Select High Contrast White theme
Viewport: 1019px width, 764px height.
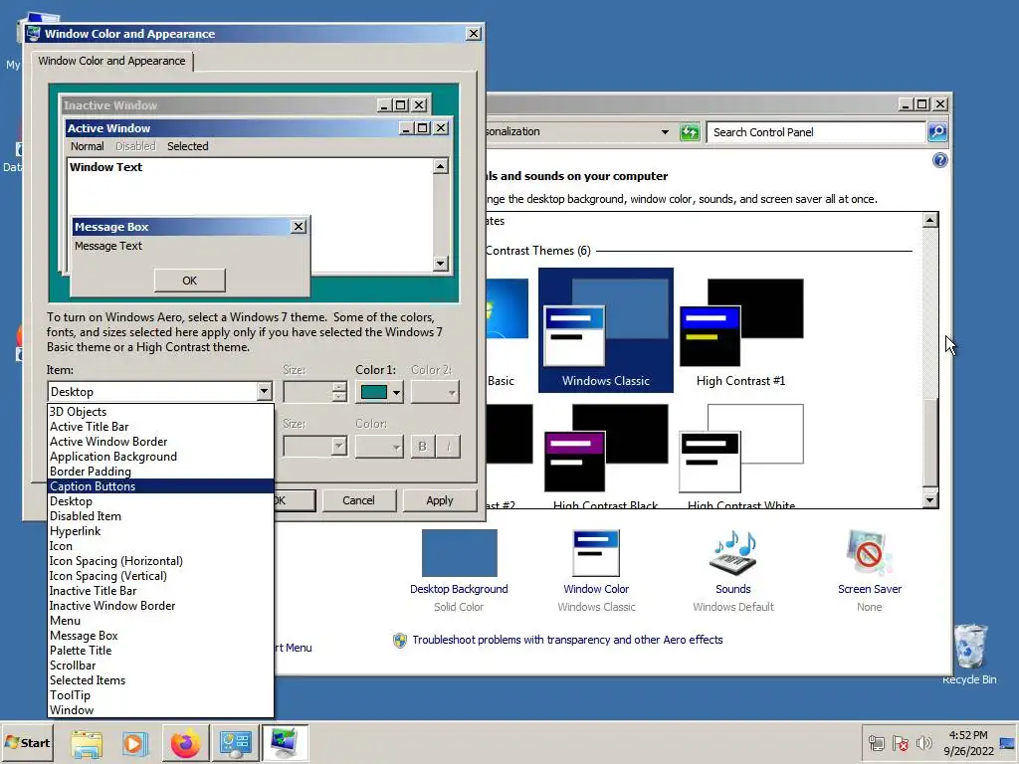740,455
